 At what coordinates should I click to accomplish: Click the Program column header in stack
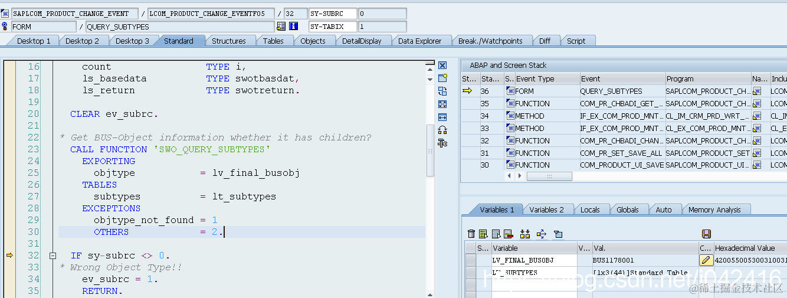(707, 78)
